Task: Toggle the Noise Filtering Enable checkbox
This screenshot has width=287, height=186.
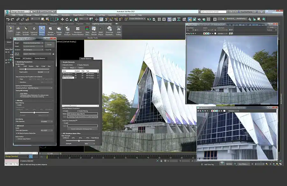Action: (17, 105)
